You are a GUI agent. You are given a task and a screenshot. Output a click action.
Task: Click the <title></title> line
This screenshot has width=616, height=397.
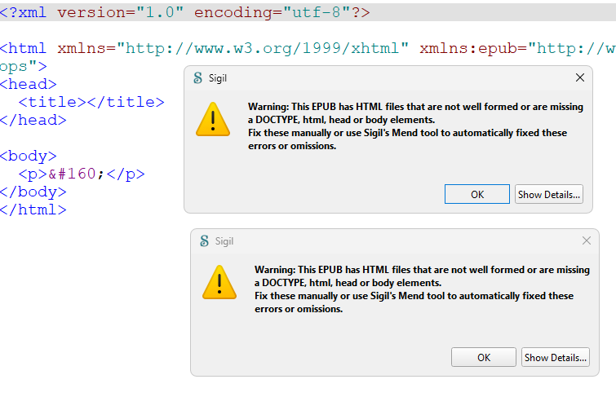[91, 102]
